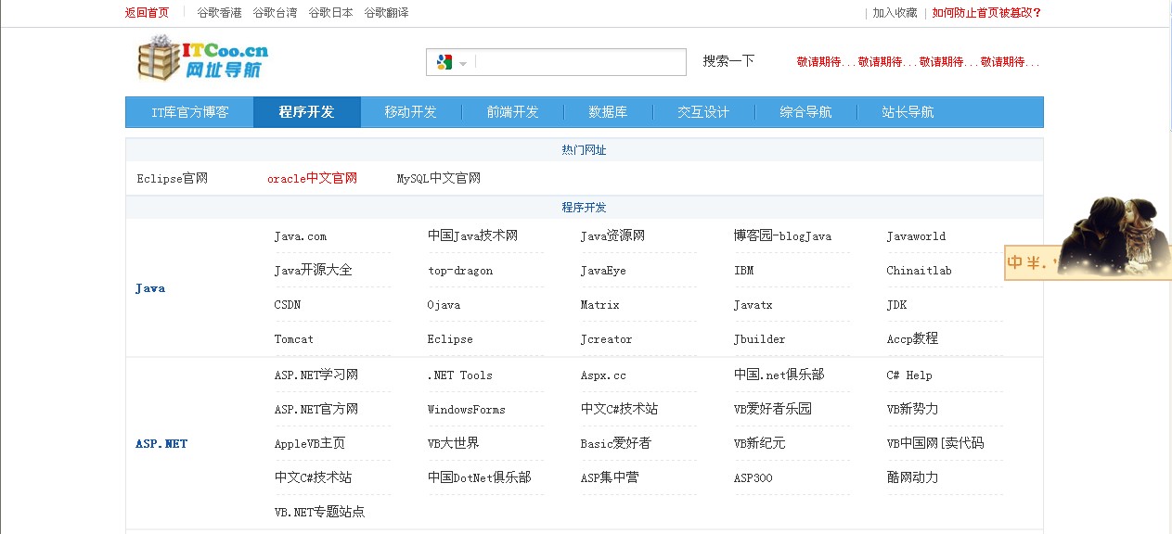This screenshot has height=534, width=1172.
Task: Click the floating couple photo ad
Action: (x=1088, y=238)
